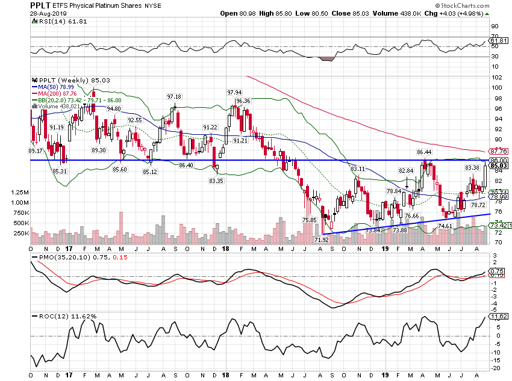Screen dimensions: 512x381
Task: Click the 73.88 low price label
Action: (x=400, y=231)
